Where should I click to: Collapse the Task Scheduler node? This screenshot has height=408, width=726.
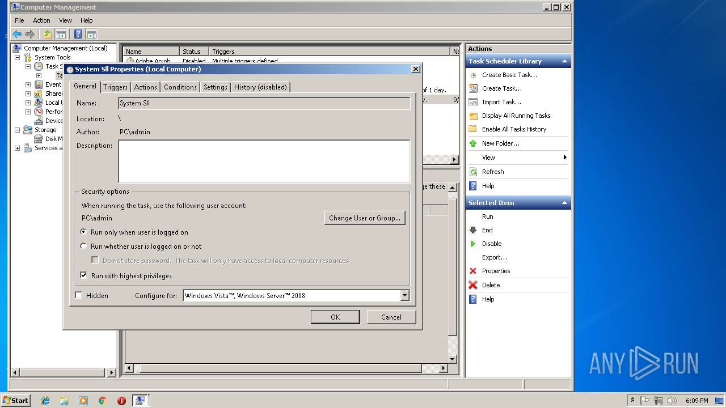click(x=28, y=66)
